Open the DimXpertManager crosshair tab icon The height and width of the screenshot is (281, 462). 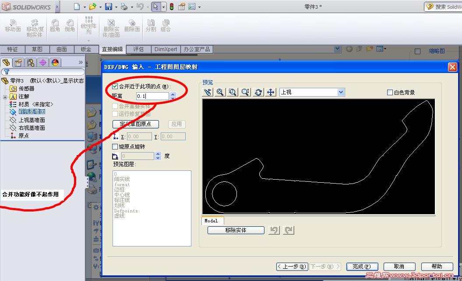(43, 62)
